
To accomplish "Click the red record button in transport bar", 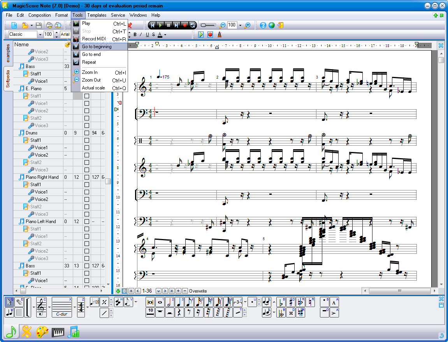I will tap(184, 25).
